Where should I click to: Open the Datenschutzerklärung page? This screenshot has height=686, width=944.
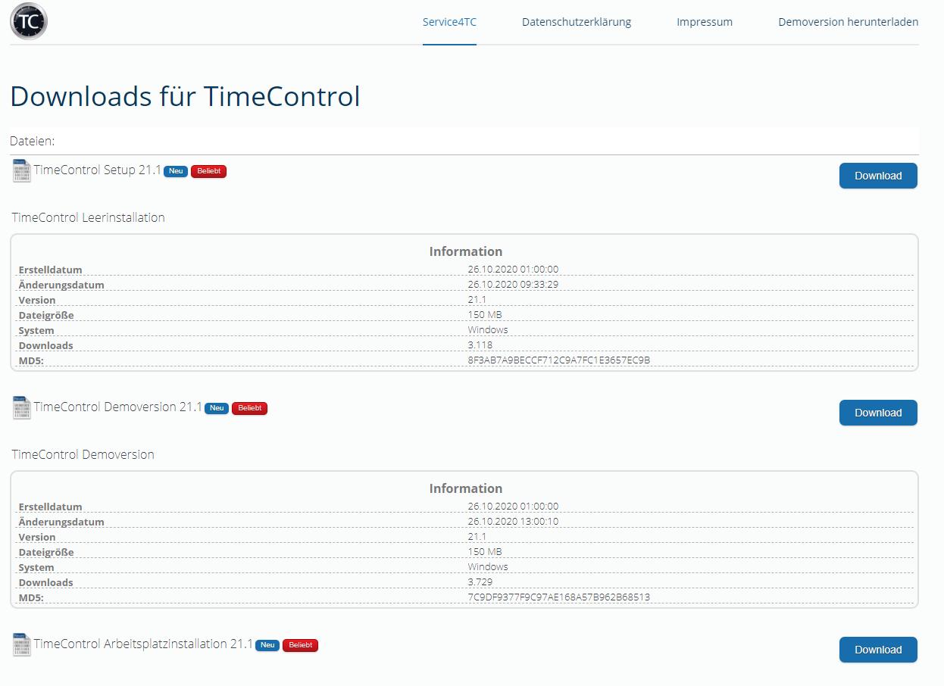pos(576,22)
